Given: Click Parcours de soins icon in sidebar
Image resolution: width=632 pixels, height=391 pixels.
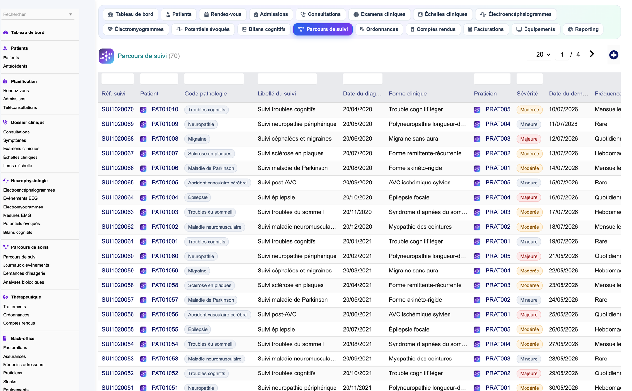Looking at the screenshot, I should pos(6,247).
